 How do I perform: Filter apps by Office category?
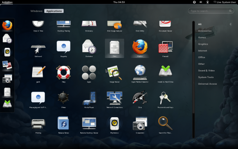click(x=202, y=57)
